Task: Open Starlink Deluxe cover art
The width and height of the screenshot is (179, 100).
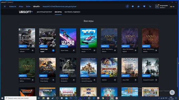Action: pos(109,67)
